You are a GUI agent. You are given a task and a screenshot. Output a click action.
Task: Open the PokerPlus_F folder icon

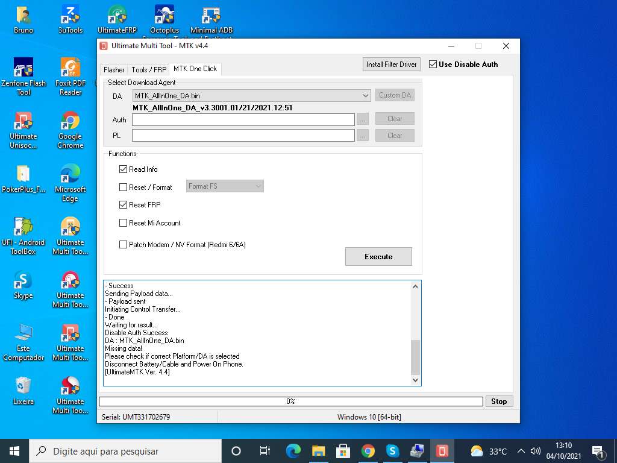pyautogui.click(x=23, y=179)
